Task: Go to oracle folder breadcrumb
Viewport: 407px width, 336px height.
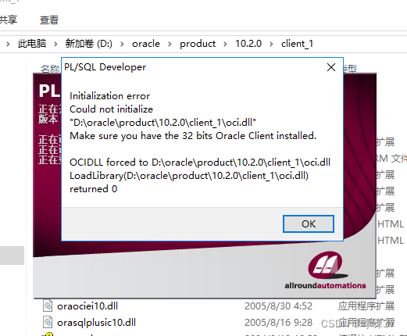Action: tap(146, 44)
